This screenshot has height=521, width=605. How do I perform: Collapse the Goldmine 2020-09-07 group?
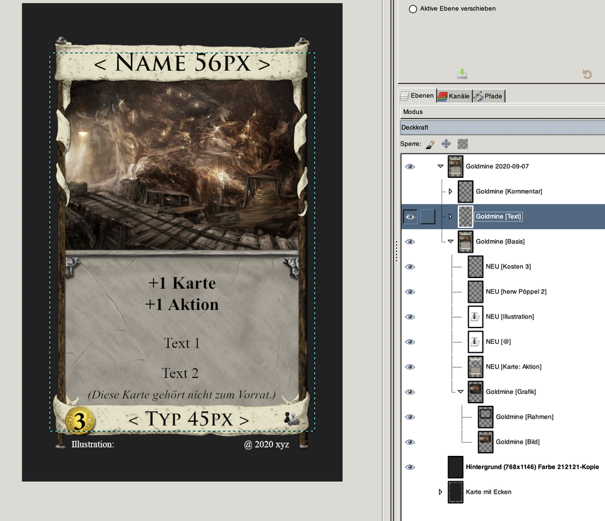(440, 166)
